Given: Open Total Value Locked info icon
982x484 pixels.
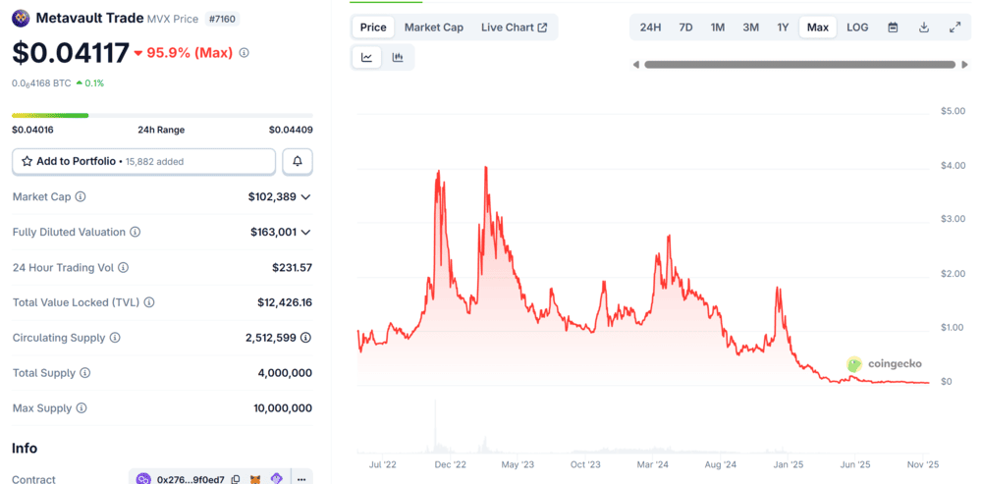Looking at the screenshot, I should 149,302.
